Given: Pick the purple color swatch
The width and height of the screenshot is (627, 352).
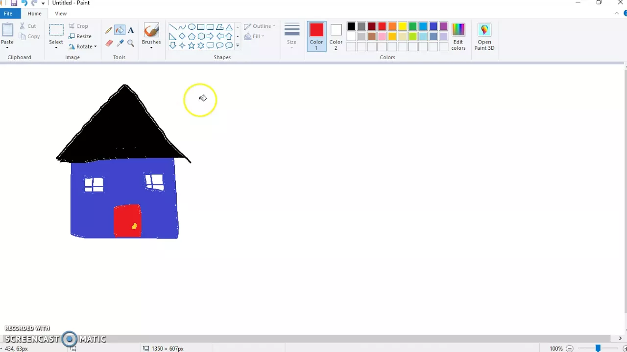Looking at the screenshot, I should click(x=444, y=26).
